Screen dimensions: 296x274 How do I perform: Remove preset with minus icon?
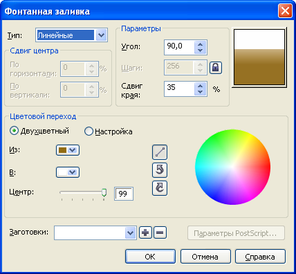[x=160, y=232]
